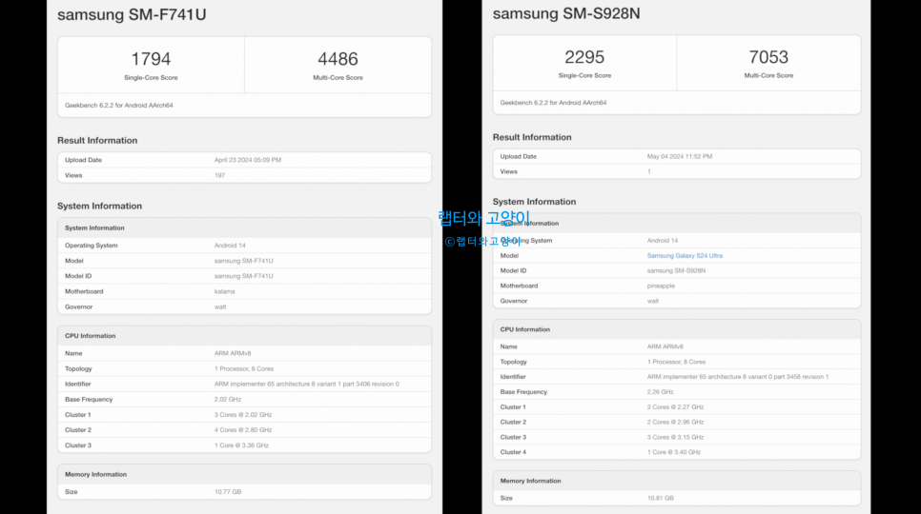
Task: Click the 1794 single-core score
Action: [151, 59]
